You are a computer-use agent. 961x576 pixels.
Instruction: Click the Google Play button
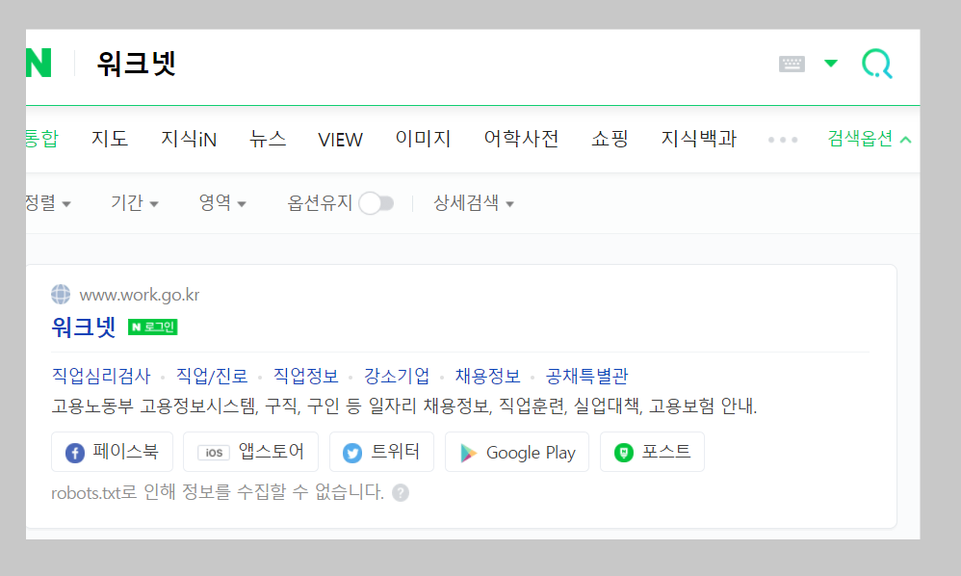pos(517,452)
